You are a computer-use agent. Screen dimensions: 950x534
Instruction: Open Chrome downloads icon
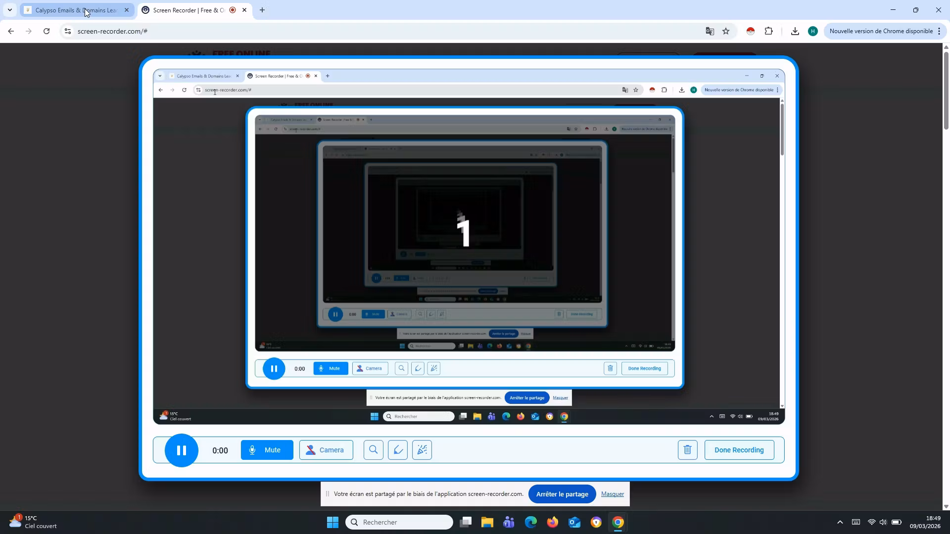795,31
